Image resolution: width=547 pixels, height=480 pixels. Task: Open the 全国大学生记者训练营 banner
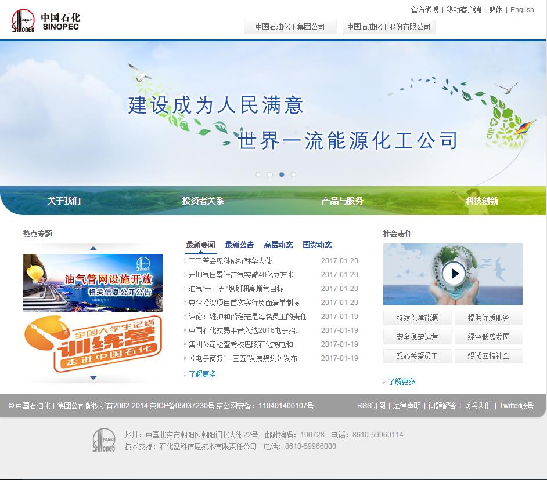[93, 343]
